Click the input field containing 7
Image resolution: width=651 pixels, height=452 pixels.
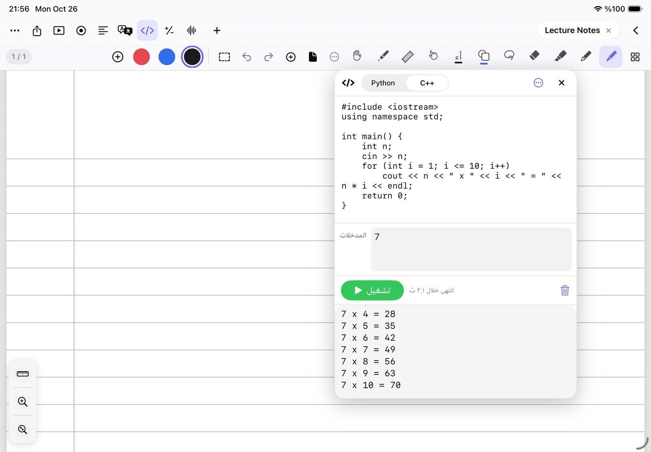pos(471,249)
